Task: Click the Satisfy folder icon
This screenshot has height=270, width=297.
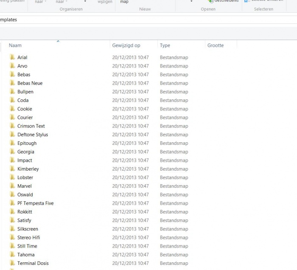Action: pyautogui.click(x=12, y=220)
